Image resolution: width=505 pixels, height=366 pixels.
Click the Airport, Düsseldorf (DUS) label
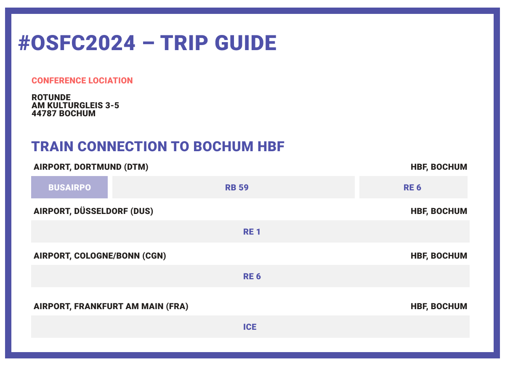click(x=93, y=211)
